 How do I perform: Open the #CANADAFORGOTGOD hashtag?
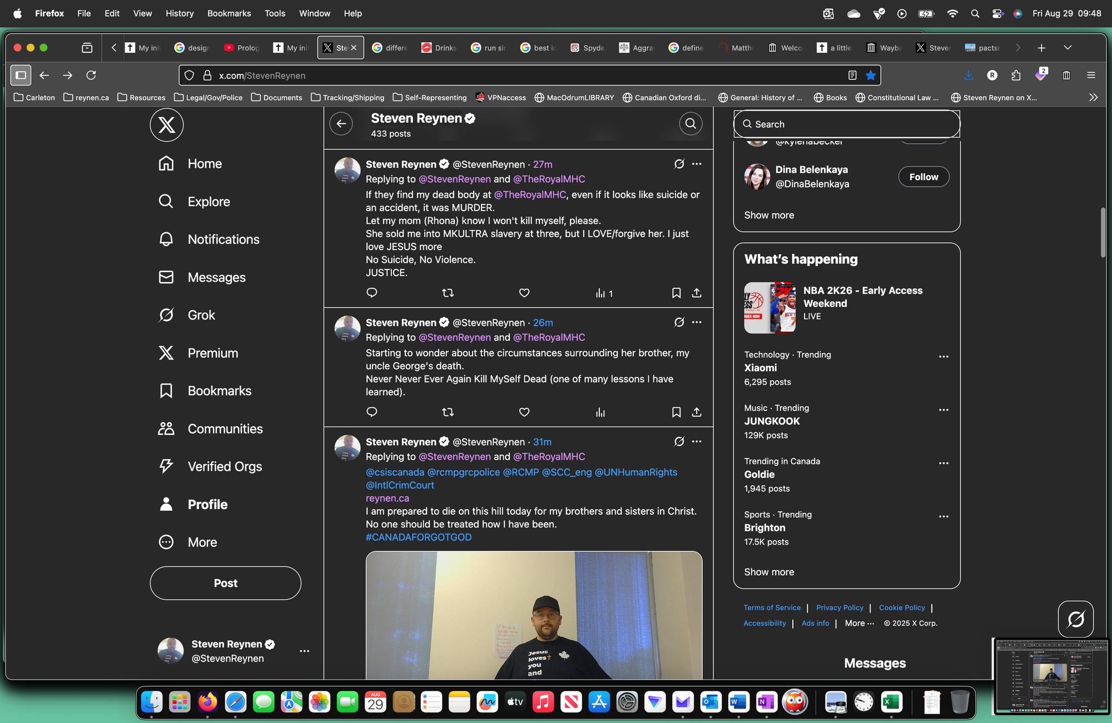[419, 537]
